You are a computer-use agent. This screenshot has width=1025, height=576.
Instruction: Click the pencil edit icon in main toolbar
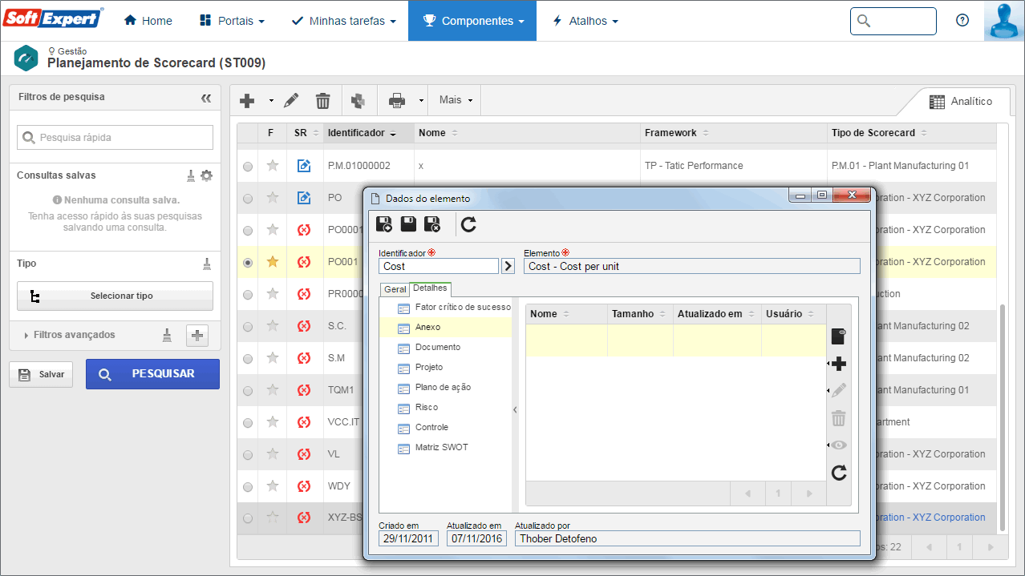[291, 100]
